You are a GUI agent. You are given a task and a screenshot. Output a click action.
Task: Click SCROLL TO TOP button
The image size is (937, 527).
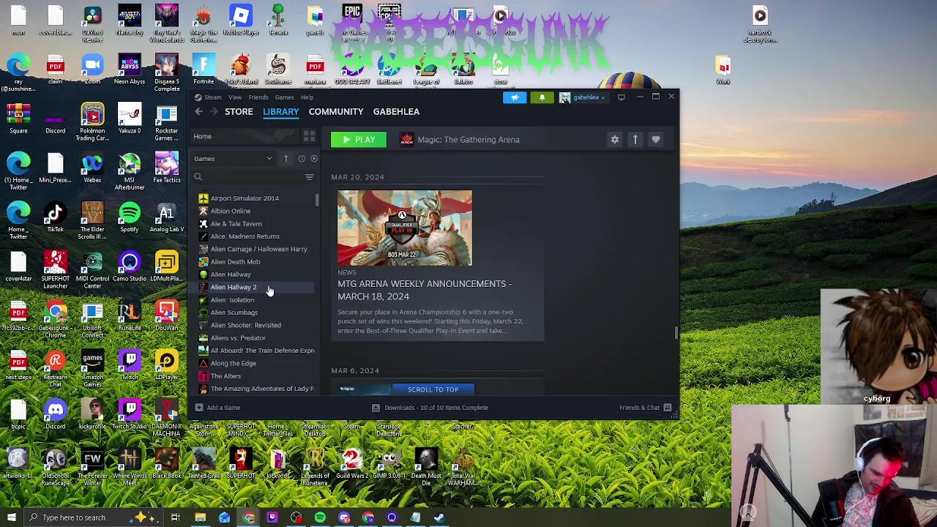click(433, 389)
